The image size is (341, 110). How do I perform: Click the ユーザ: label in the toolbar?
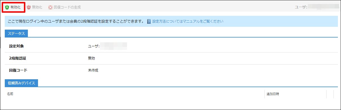tap(300, 7)
